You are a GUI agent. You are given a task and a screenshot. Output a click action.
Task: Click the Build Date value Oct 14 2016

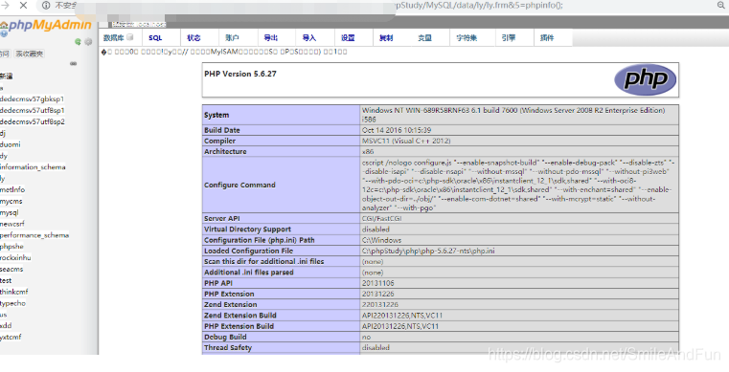[x=397, y=130]
